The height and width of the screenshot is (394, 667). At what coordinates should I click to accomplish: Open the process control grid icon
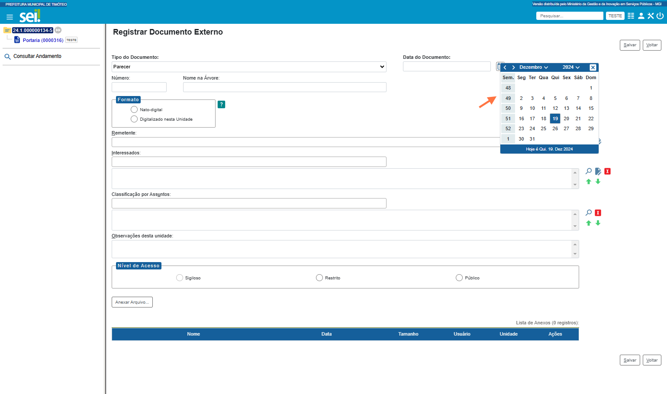[631, 16]
